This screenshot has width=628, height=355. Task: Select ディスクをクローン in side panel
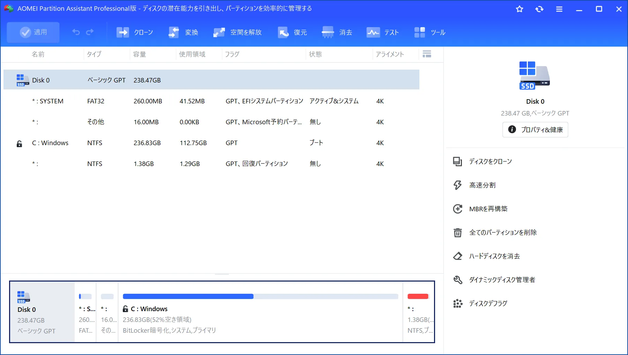(490, 161)
